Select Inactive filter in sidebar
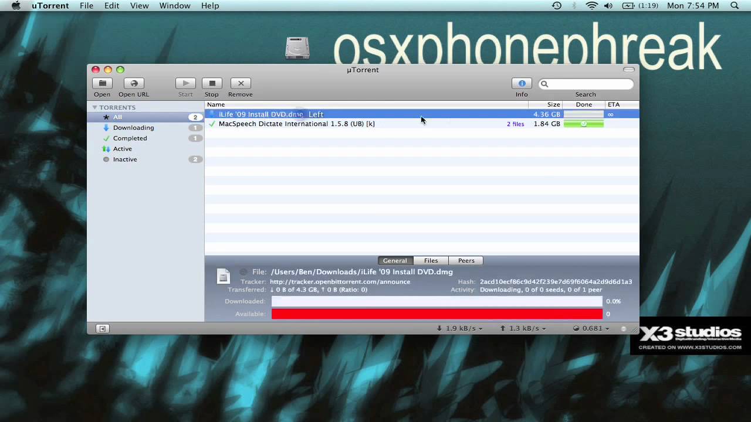The width and height of the screenshot is (751, 422). 145,159
